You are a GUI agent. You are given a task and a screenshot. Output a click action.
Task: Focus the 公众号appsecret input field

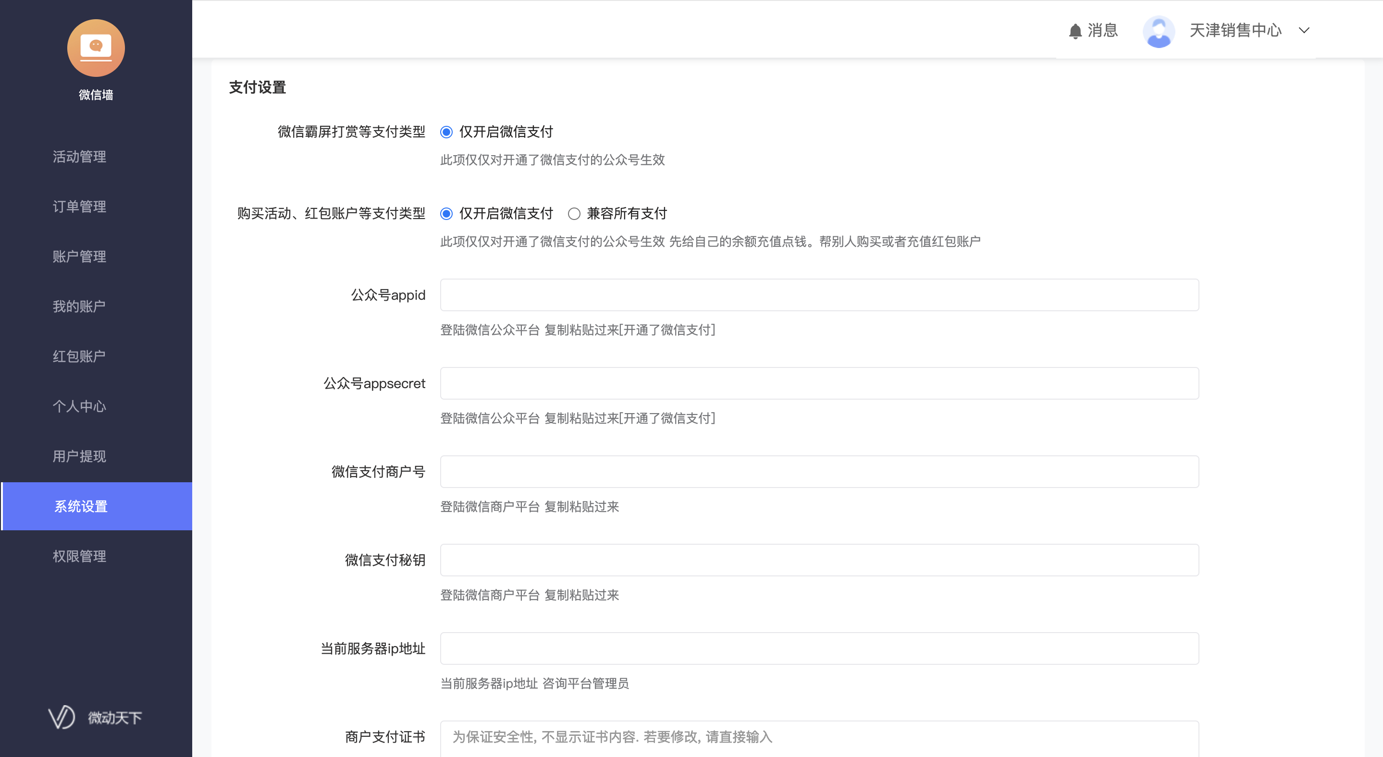pyautogui.click(x=819, y=383)
